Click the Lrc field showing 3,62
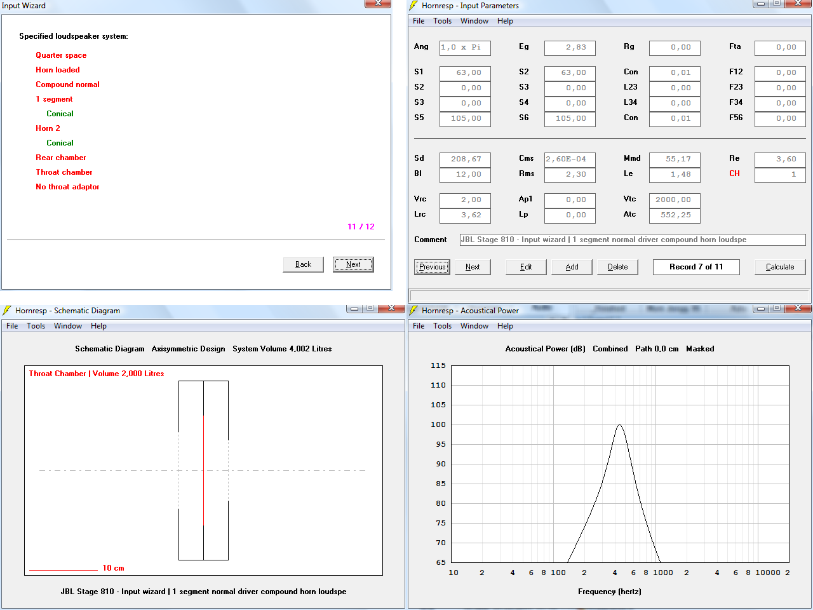The height and width of the screenshot is (610, 813). coord(465,215)
